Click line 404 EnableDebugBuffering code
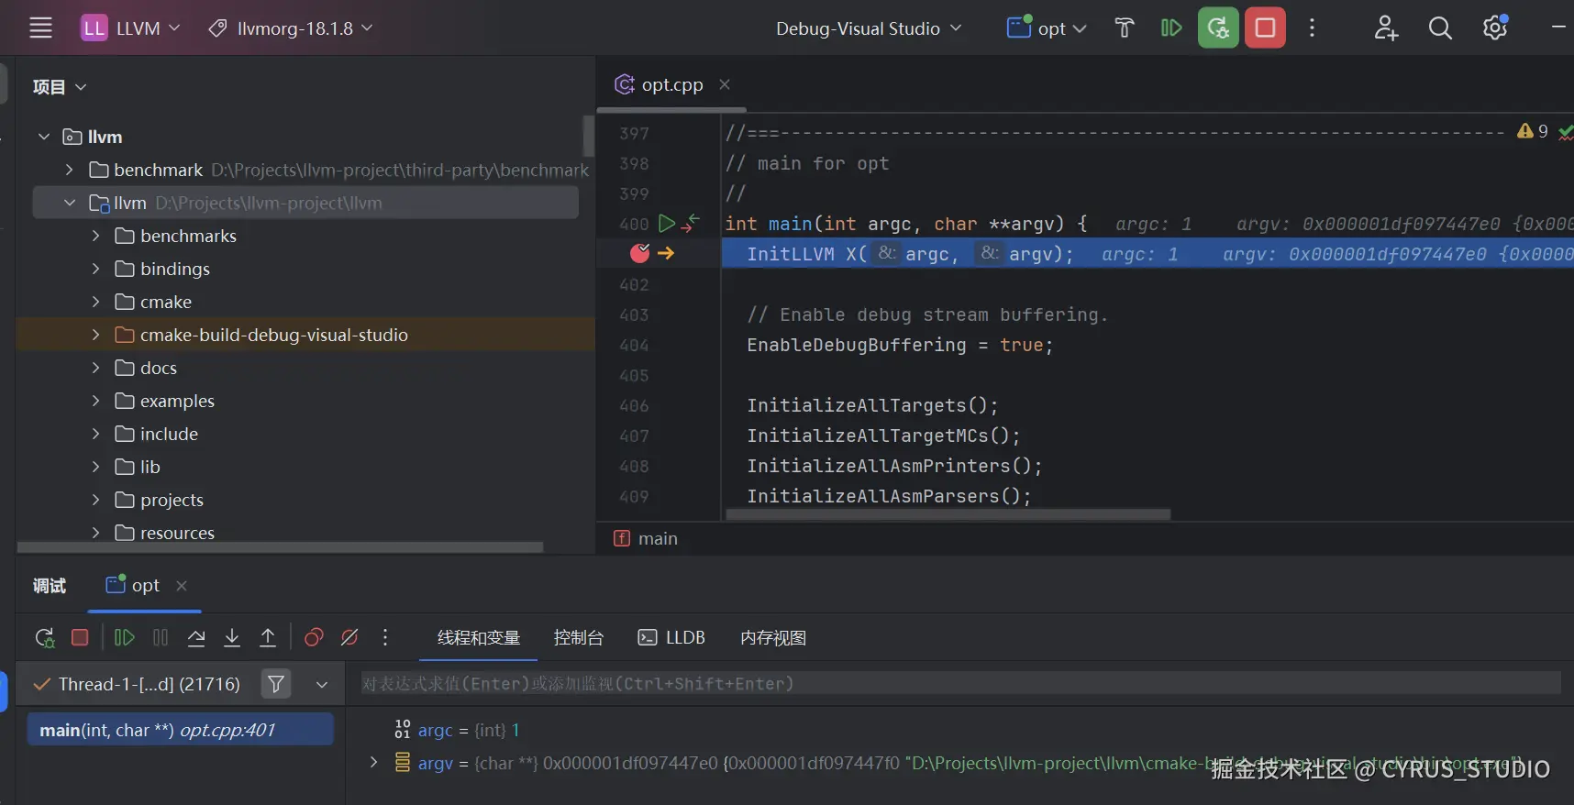 point(900,345)
